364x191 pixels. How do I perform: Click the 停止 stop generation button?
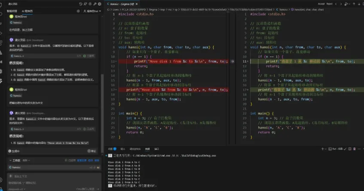click(x=92, y=151)
